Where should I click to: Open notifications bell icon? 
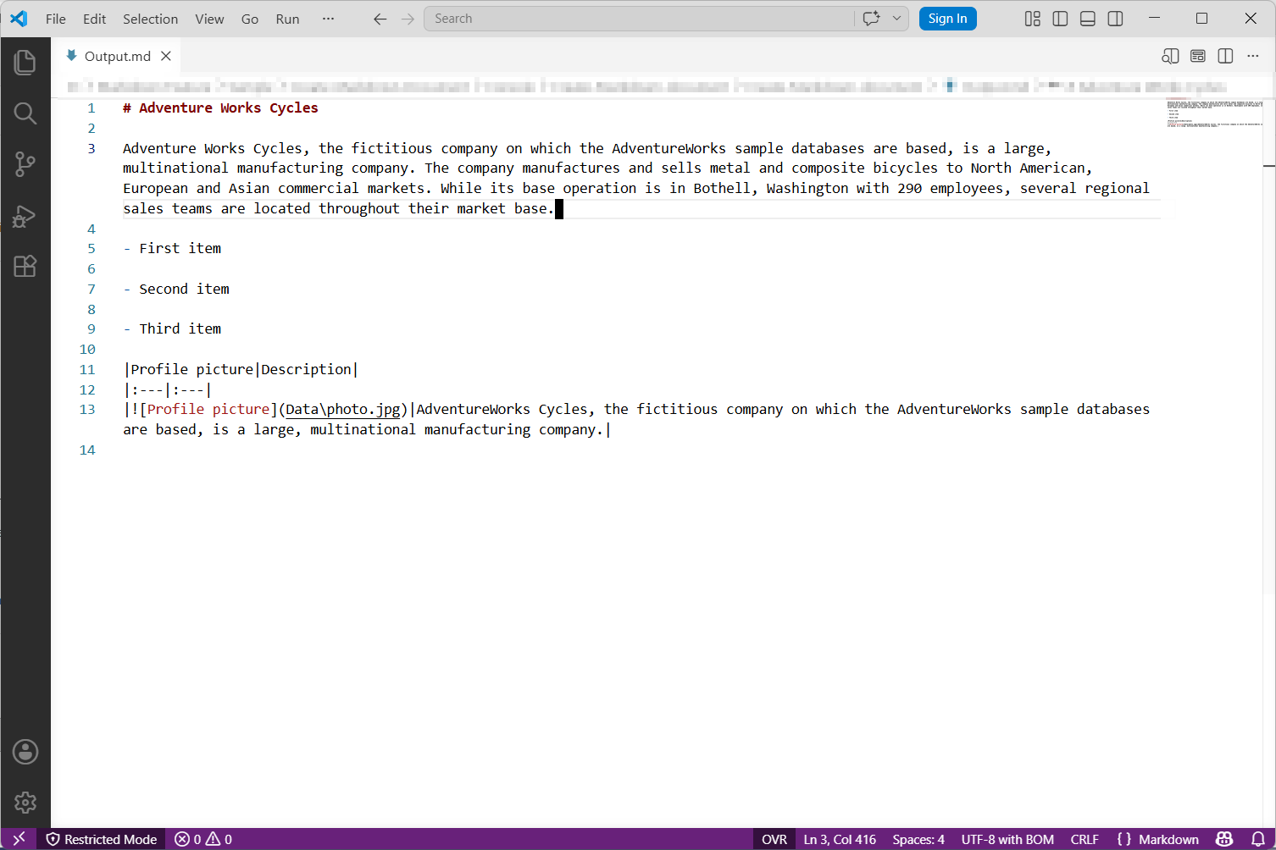pyautogui.click(x=1258, y=839)
